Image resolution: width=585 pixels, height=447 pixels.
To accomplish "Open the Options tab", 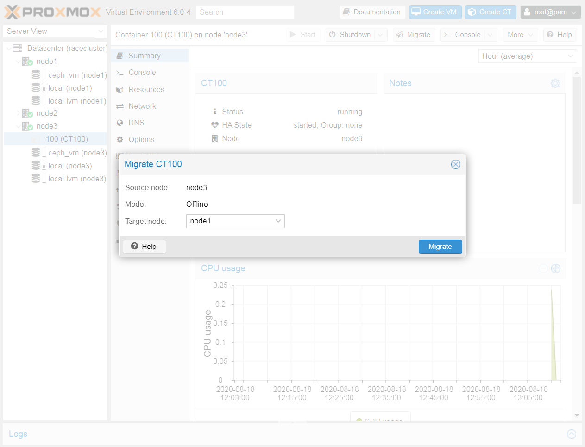I will (150, 139).
